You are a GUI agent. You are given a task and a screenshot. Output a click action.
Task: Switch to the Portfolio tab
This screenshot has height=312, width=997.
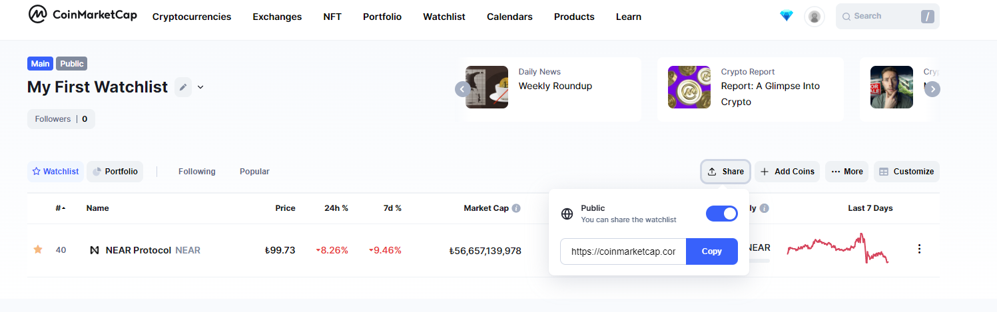click(x=115, y=172)
